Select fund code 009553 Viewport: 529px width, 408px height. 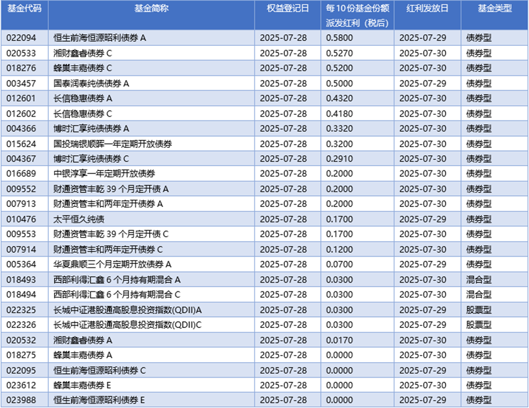pos(21,235)
